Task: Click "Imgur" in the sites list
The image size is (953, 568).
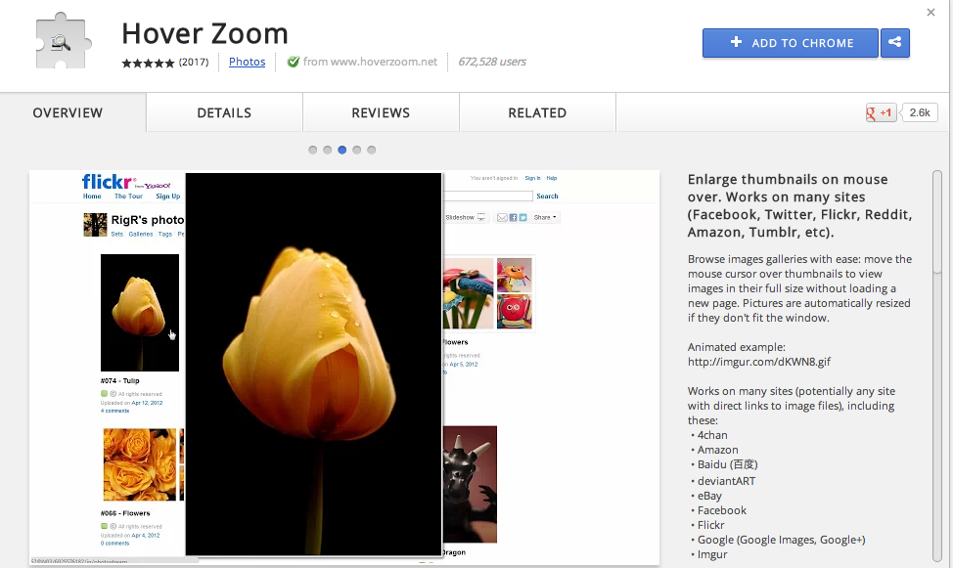Action: [712, 554]
